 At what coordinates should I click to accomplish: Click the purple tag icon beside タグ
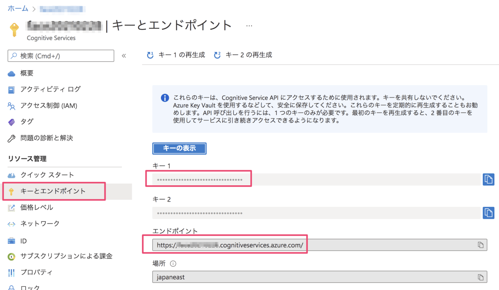click(12, 122)
